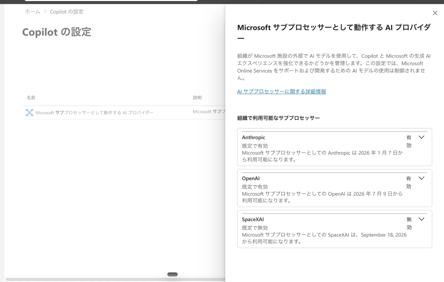
Task: Go to ホーム breadcrumb
Action: tap(32, 12)
